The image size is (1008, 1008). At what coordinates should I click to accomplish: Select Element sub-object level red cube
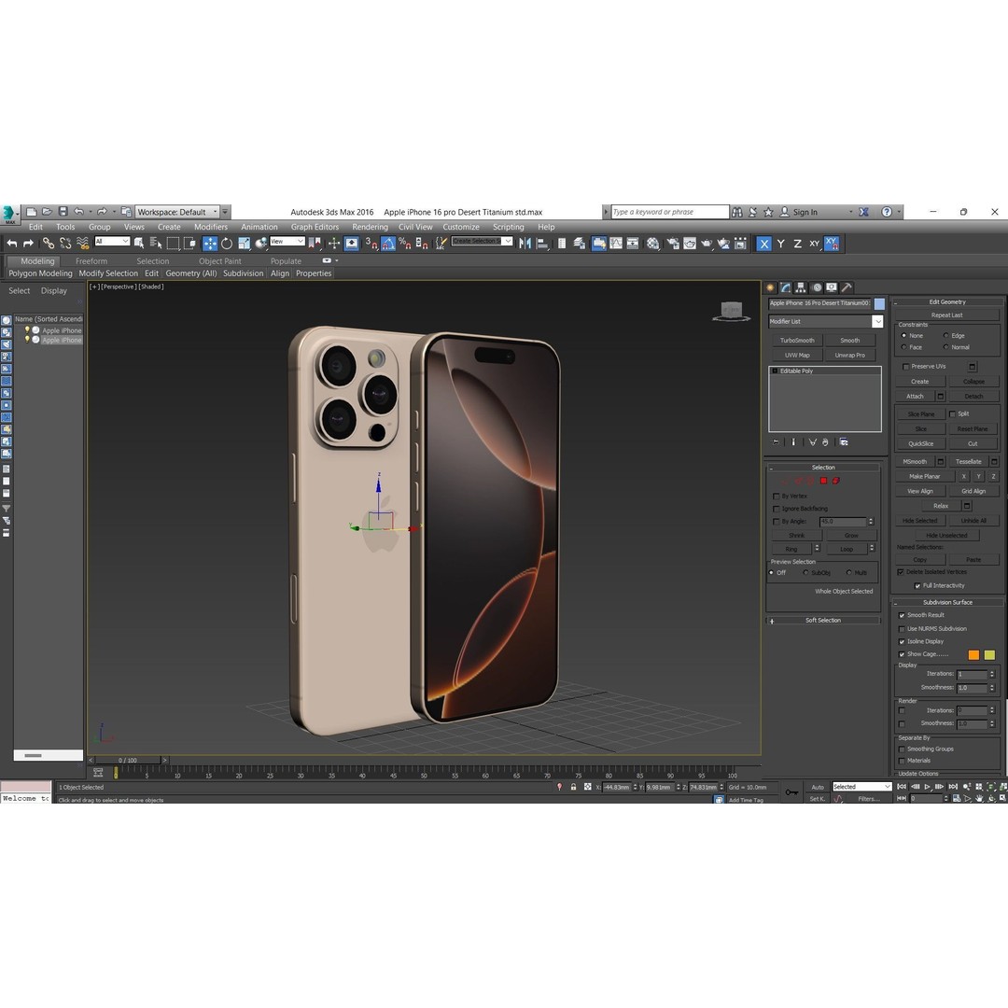tap(836, 481)
